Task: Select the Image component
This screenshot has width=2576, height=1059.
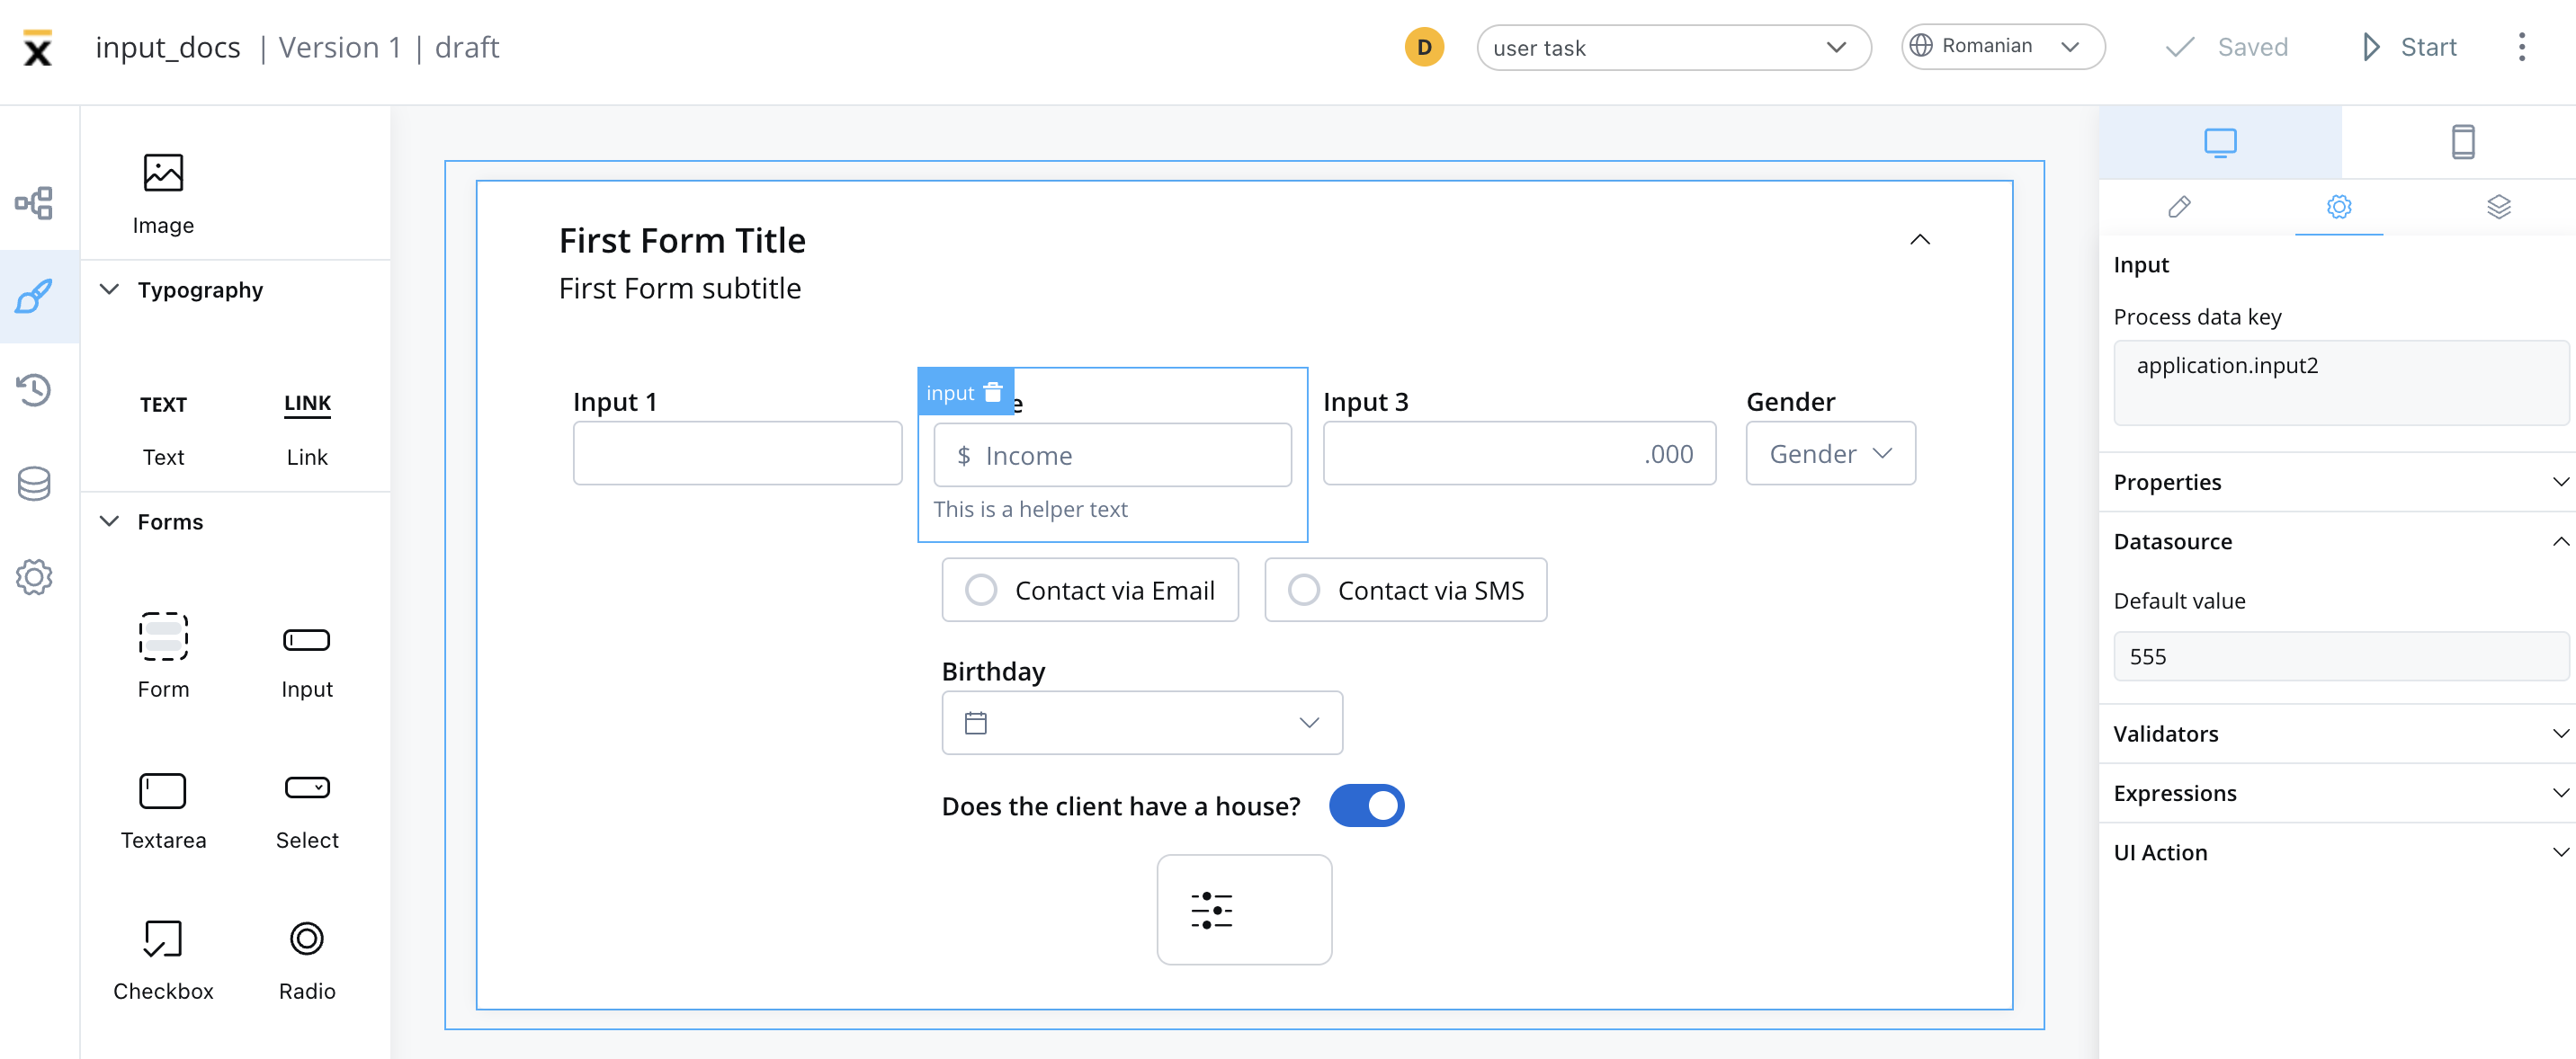Action: pyautogui.click(x=163, y=194)
